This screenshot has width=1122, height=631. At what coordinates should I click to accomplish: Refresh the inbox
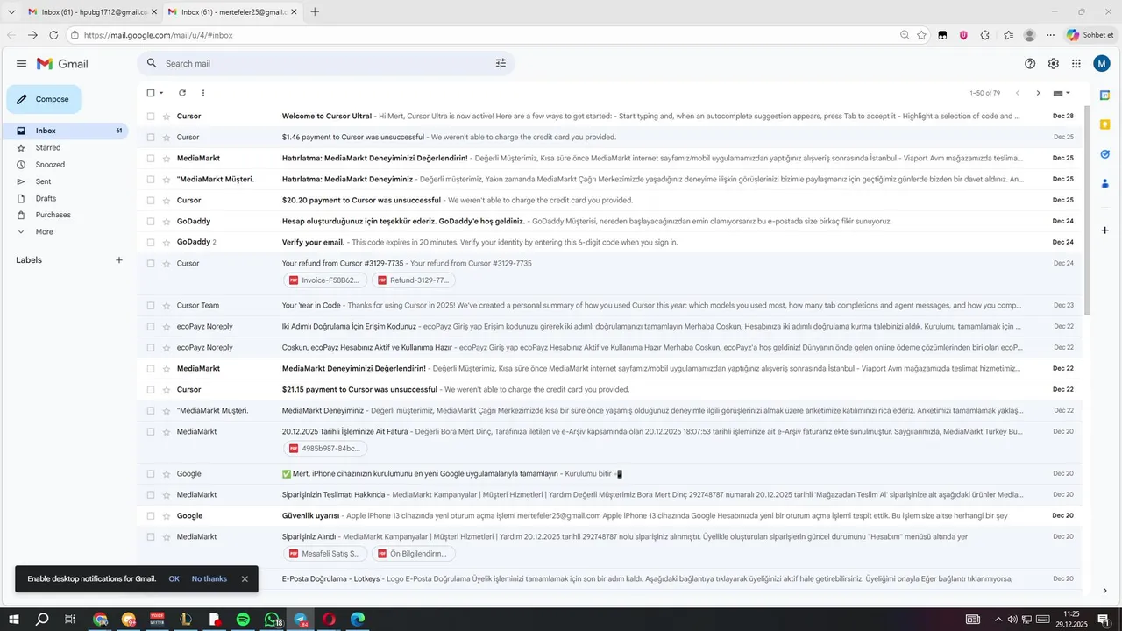pos(182,93)
